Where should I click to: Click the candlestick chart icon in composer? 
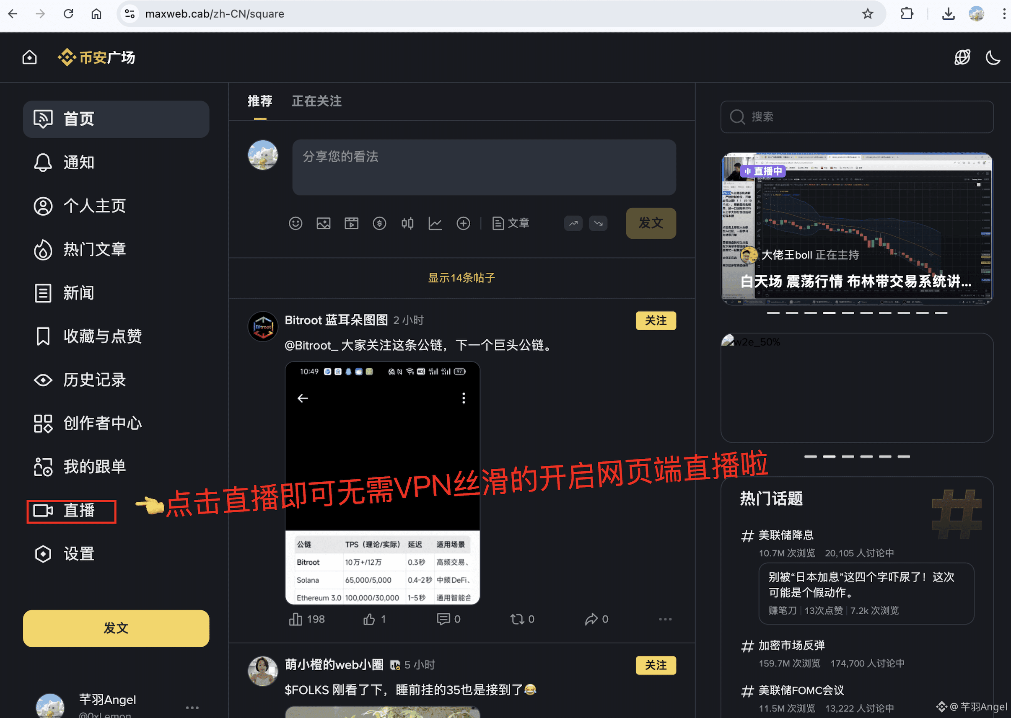click(407, 223)
